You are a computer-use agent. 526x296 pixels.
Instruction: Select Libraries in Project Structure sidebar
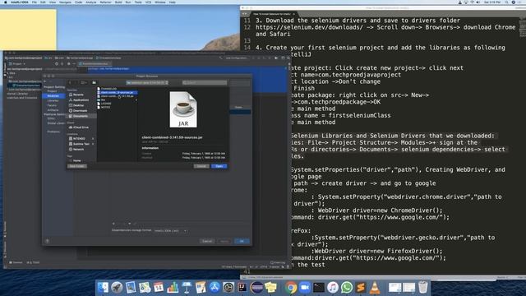coord(53,100)
